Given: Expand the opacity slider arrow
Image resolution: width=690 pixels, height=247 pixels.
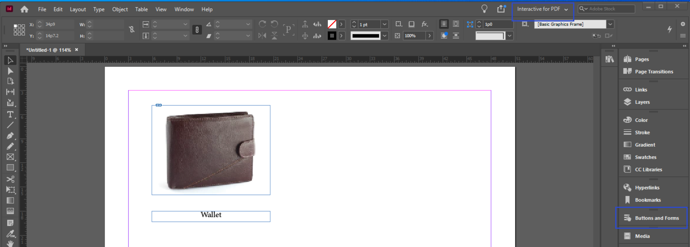Looking at the screenshot, I should pyautogui.click(x=430, y=36).
